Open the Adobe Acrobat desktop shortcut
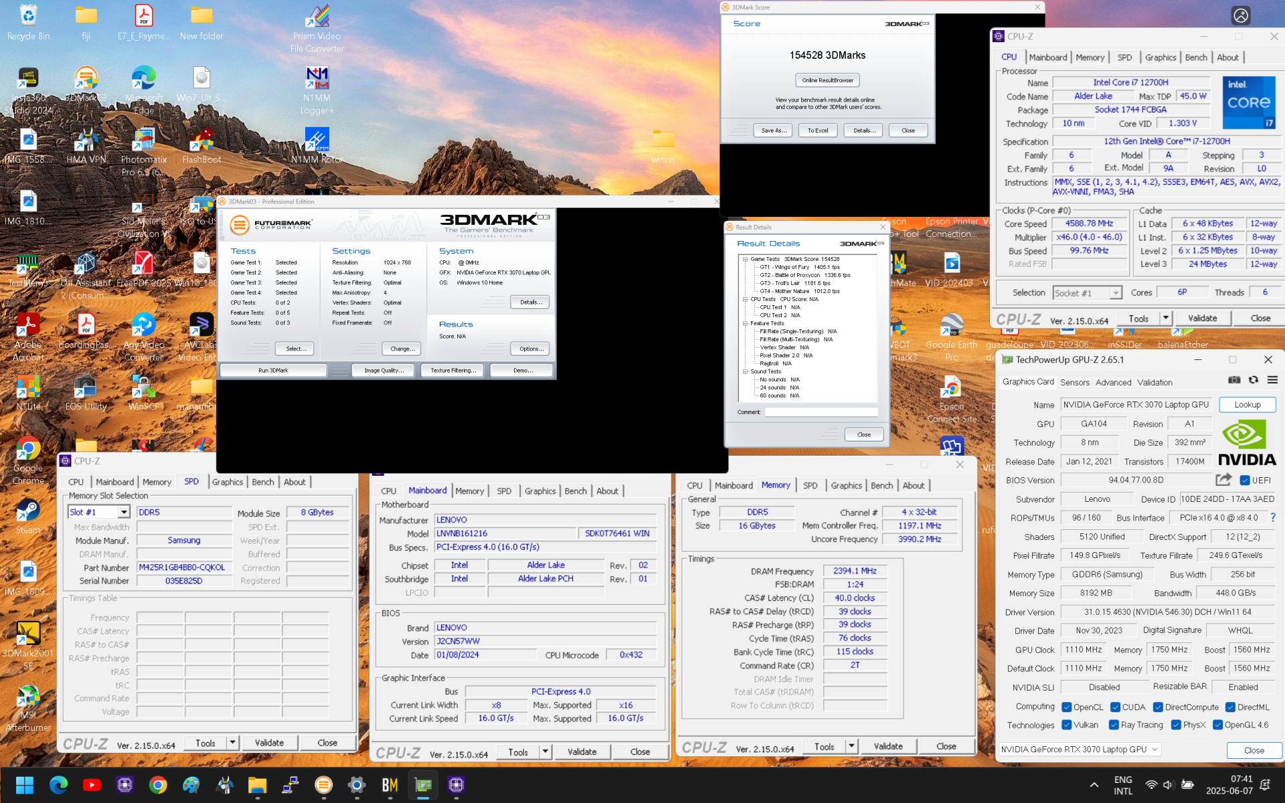The height and width of the screenshot is (803, 1285). pyautogui.click(x=28, y=337)
